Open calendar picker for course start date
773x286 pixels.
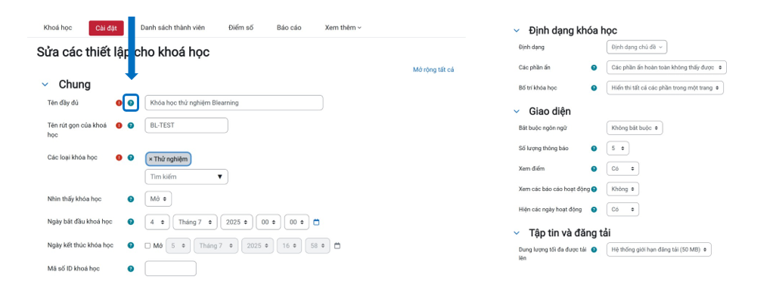point(316,222)
